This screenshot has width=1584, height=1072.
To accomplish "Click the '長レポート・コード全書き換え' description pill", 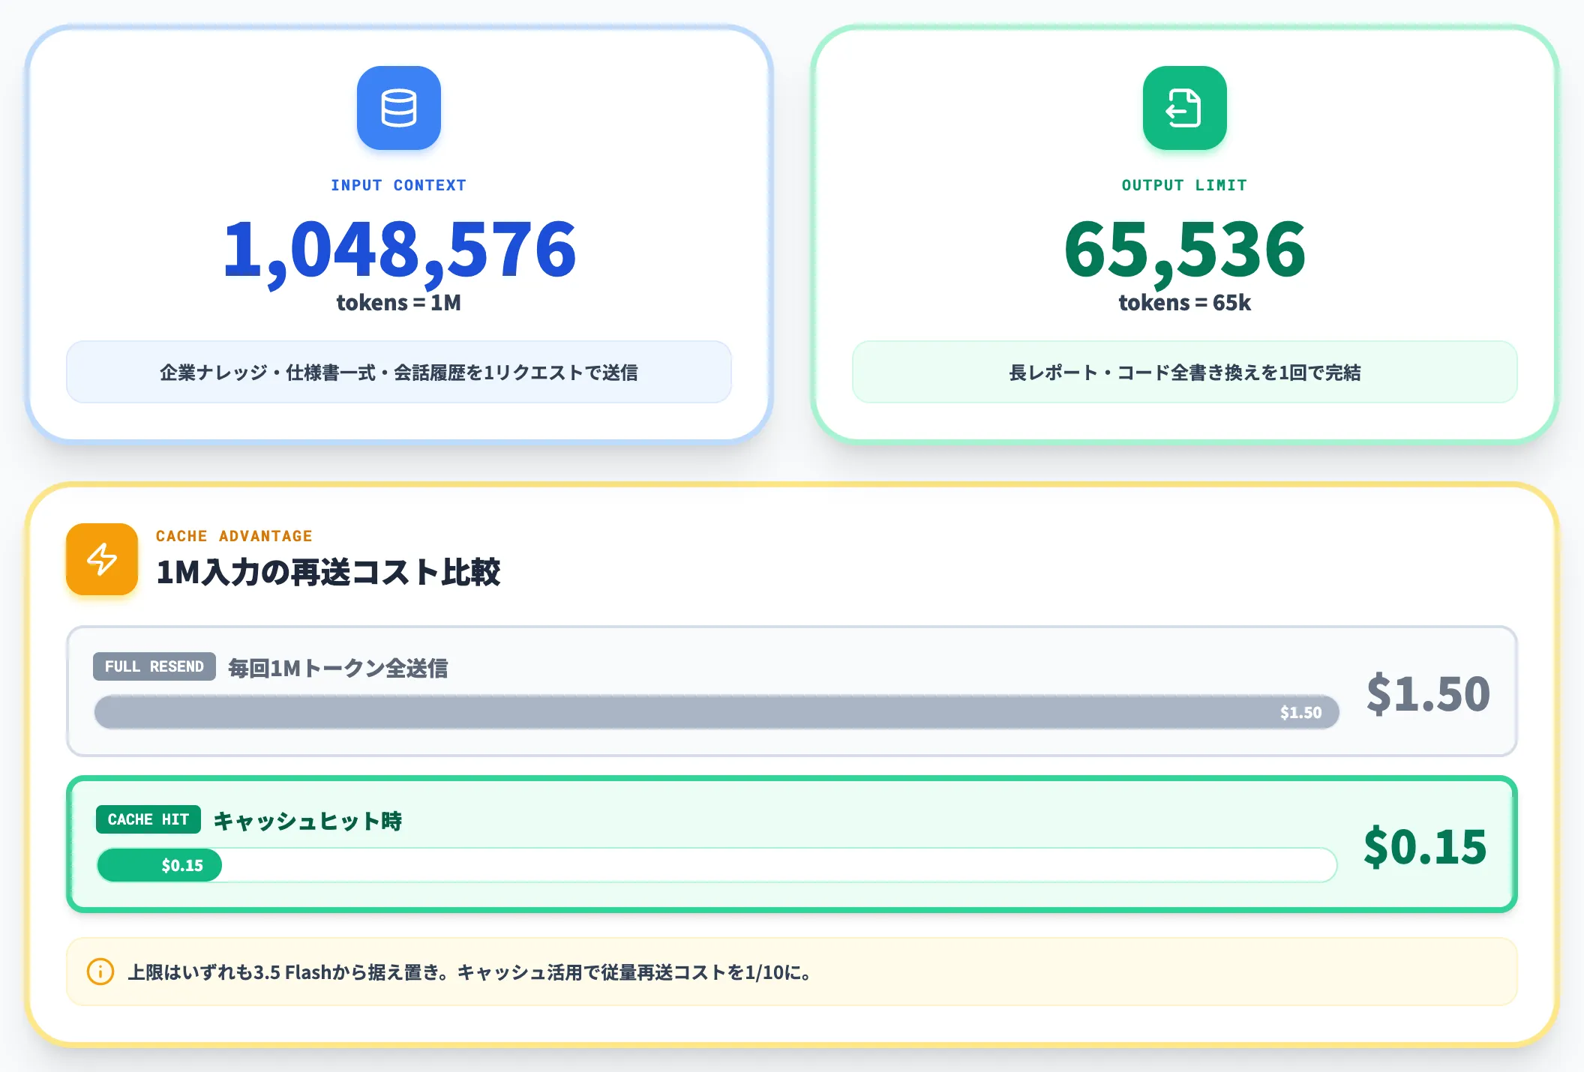I will (1185, 372).
